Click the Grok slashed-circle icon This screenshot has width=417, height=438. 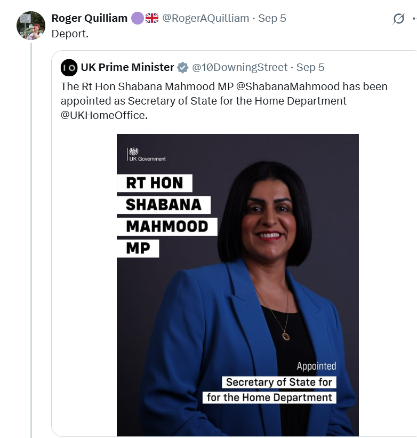398,19
